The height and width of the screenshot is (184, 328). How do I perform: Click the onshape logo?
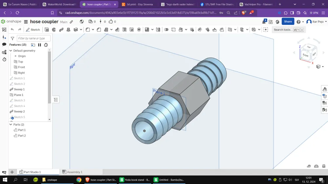point(11,22)
